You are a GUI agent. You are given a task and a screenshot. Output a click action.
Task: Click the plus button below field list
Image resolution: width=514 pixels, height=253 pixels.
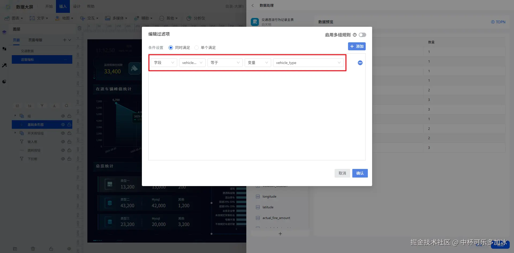(x=280, y=234)
